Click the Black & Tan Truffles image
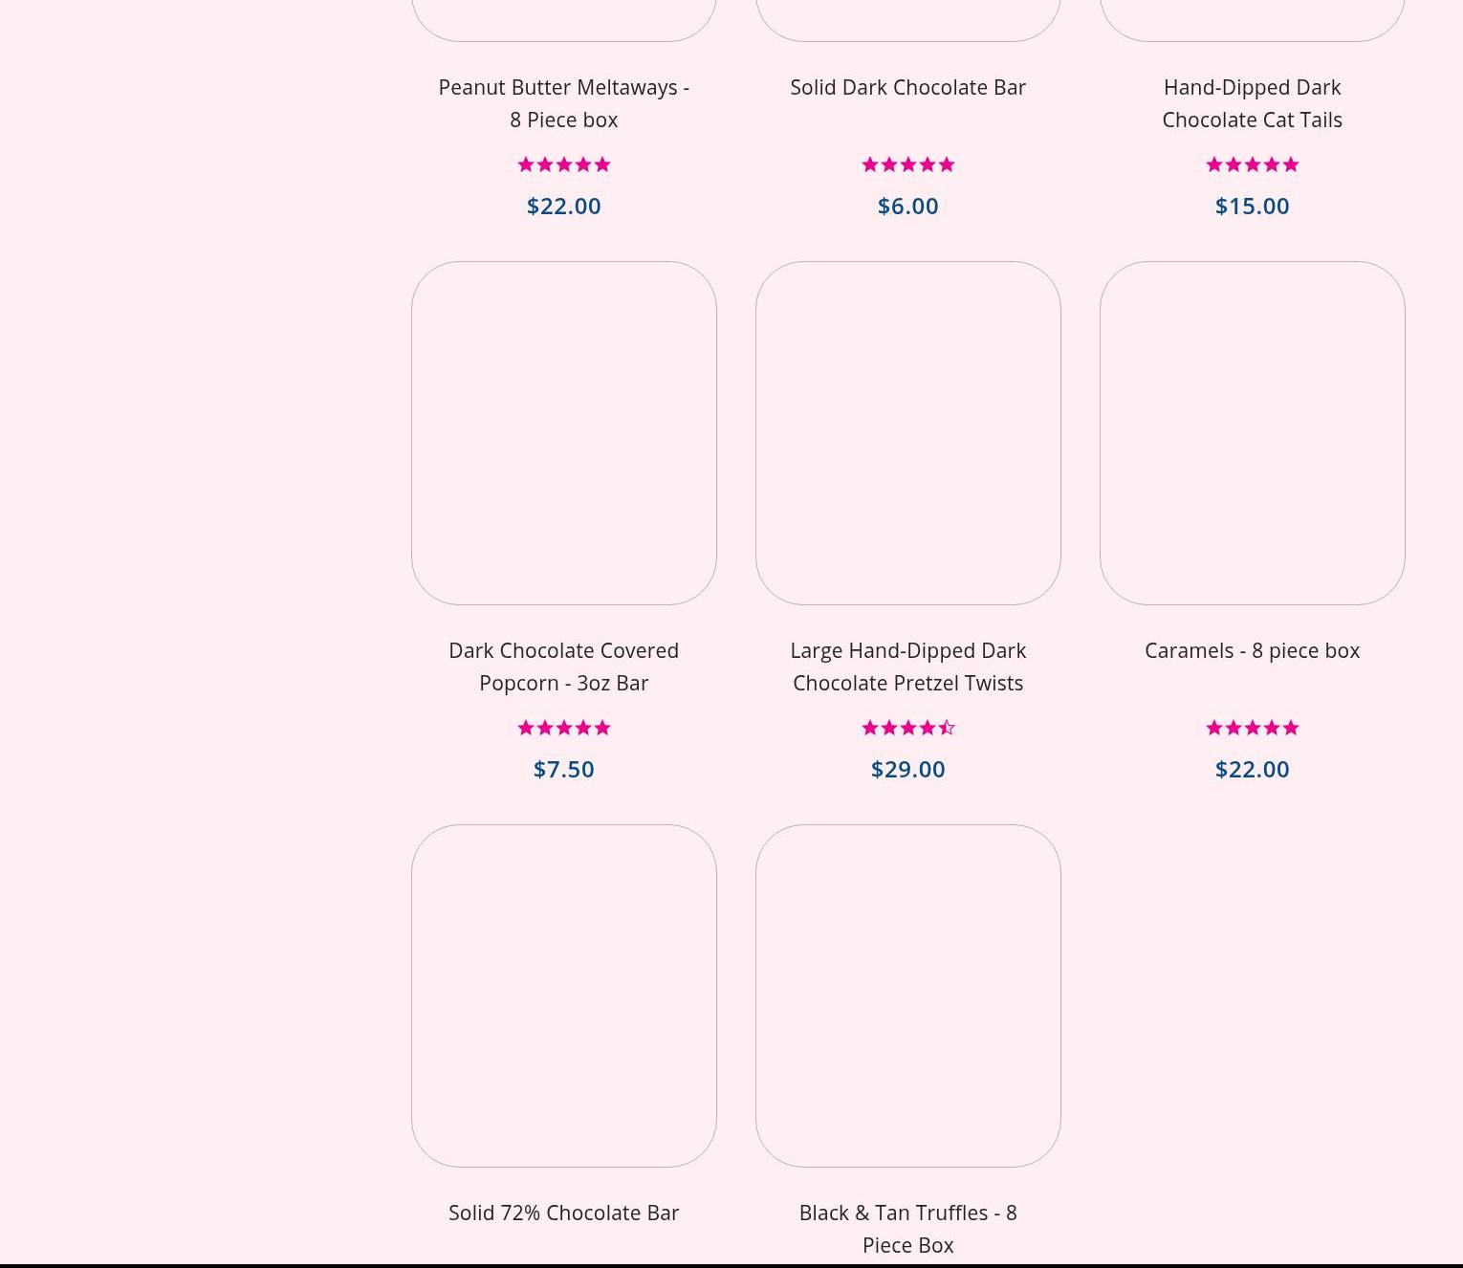 [907, 995]
